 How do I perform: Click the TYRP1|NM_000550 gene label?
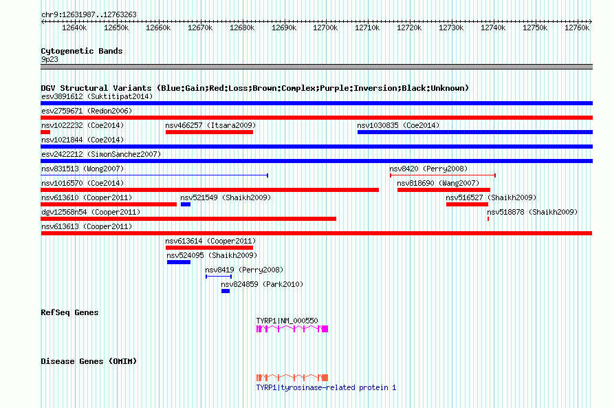tap(287, 321)
